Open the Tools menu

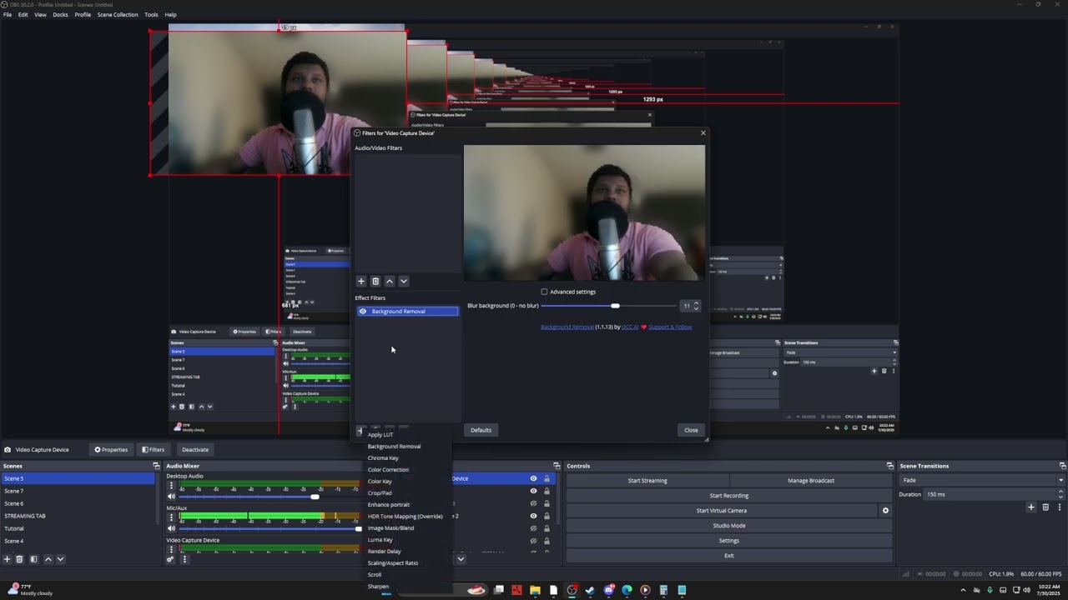coord(151,14)
